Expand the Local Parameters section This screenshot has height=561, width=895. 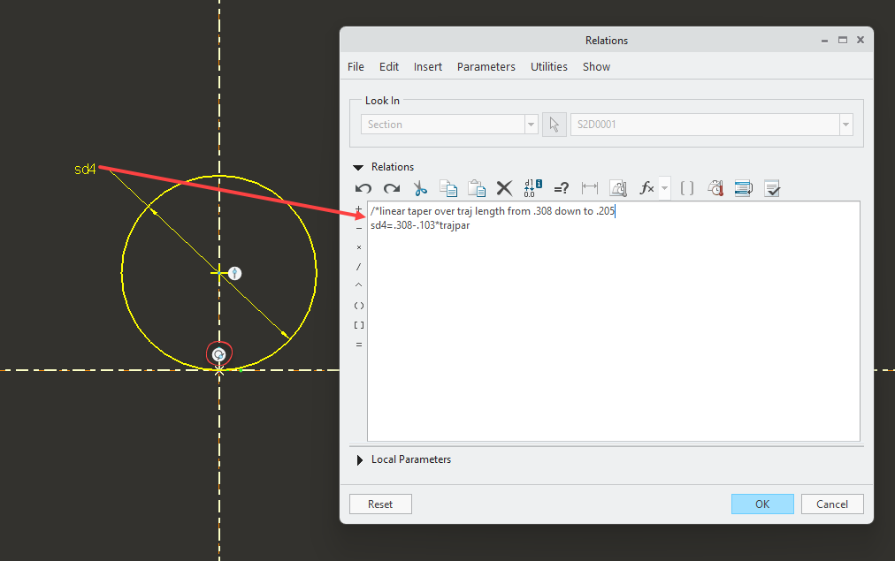(359, 459)
